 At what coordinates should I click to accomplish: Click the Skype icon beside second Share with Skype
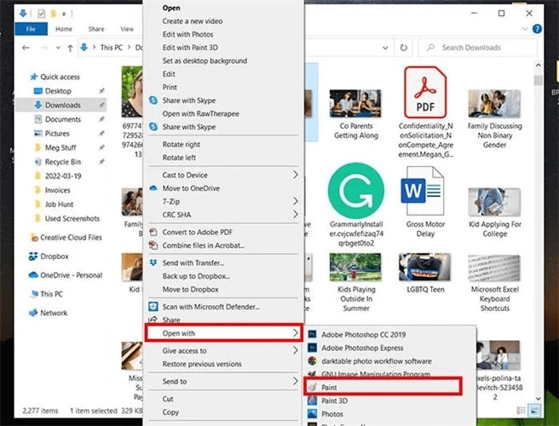(x=153, y=127)
